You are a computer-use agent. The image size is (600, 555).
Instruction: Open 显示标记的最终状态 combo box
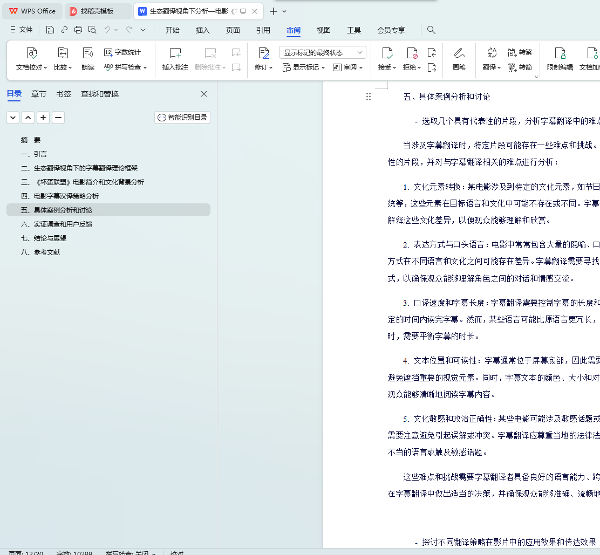[x=323, y=52]
